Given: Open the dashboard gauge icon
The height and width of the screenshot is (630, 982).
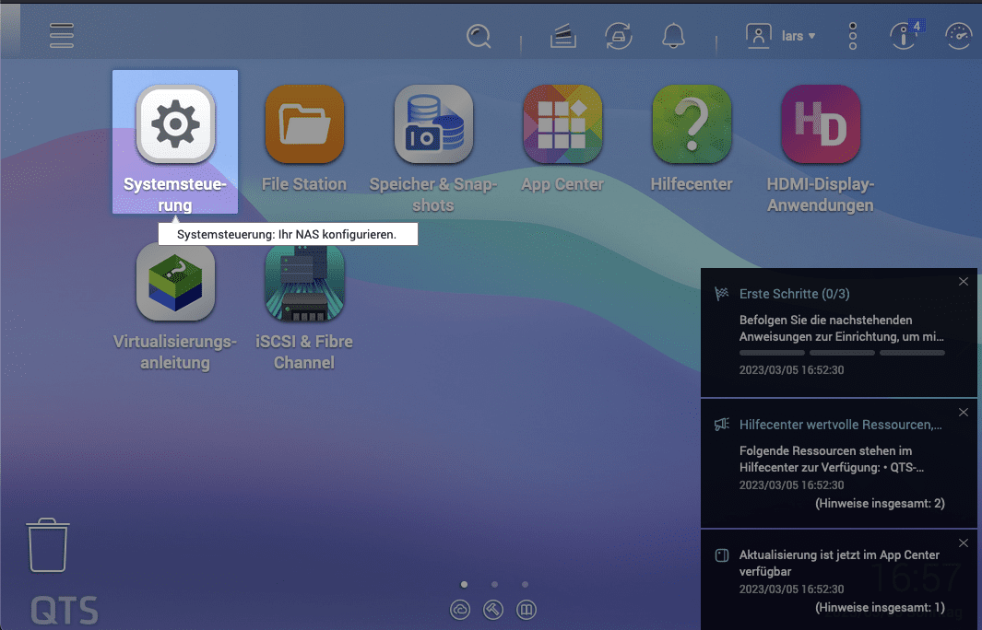Looking at the screenshot, I should [958, 36].
